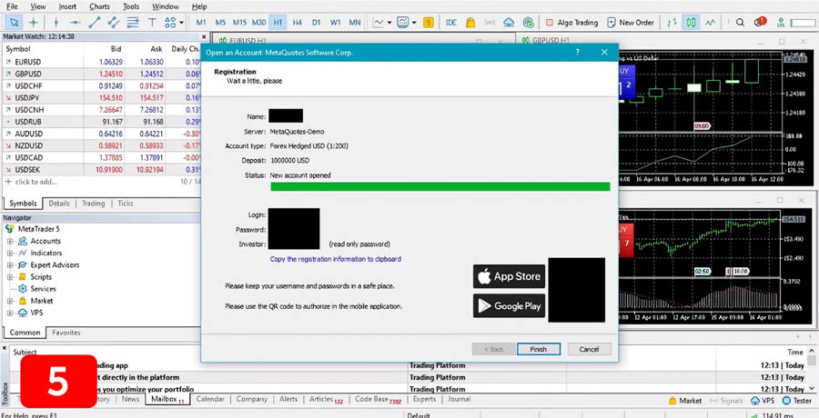Close the Market Watch panel

coord(204,37)
